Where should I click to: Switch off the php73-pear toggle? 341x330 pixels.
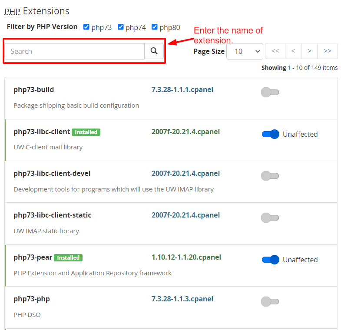click(x=270, y=260)
